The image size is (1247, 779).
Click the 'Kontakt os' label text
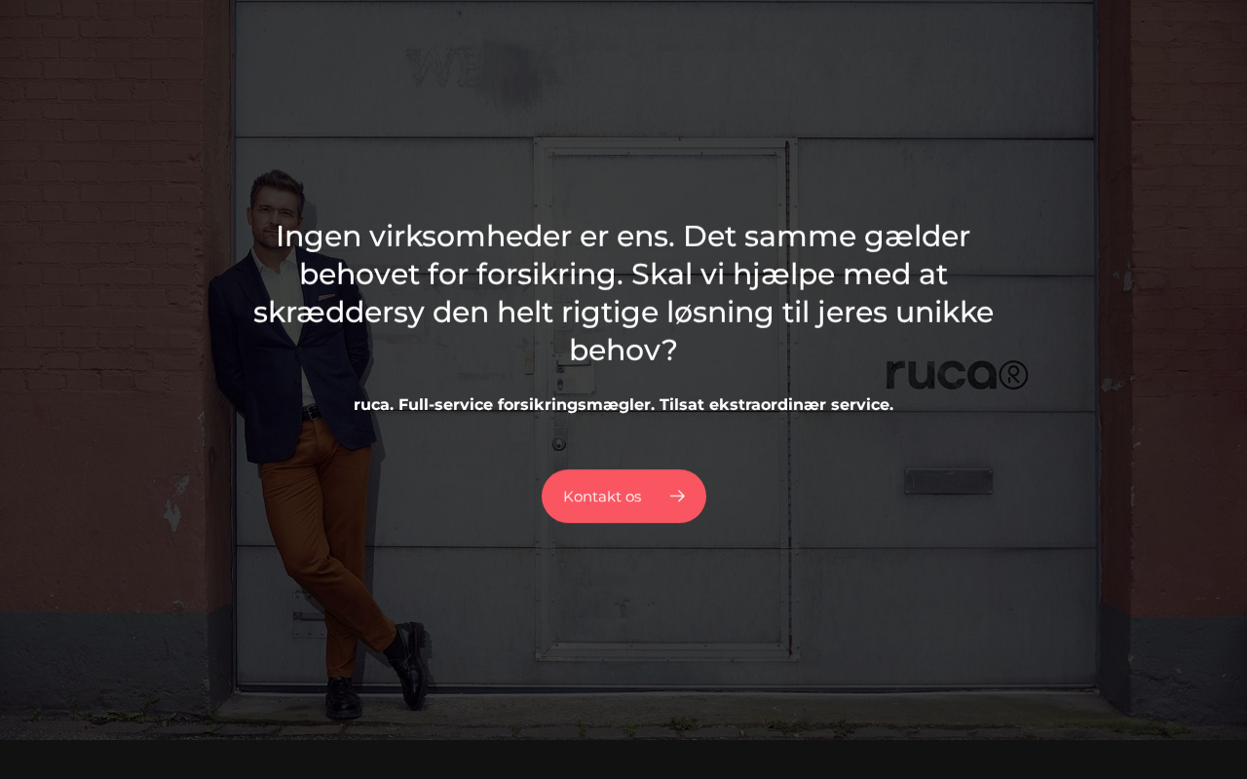pyautogui.click(x=602, y=497)
